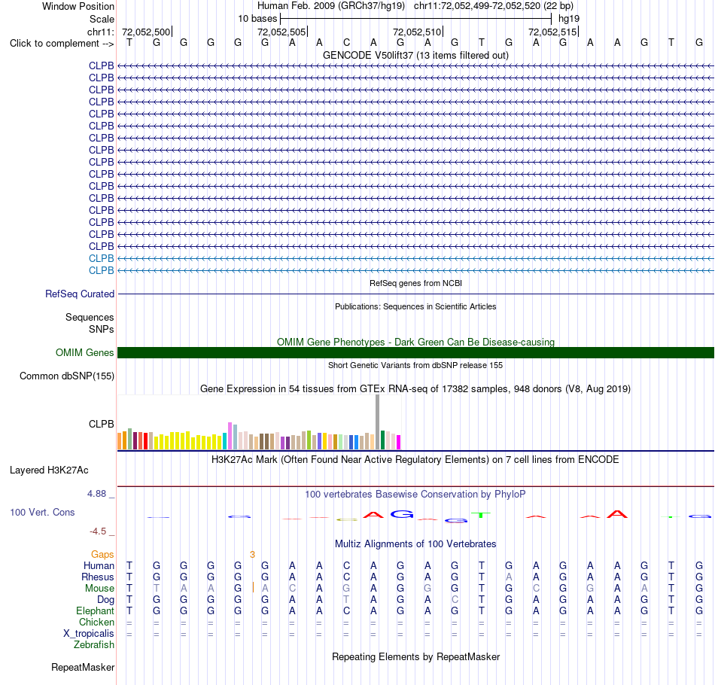Screen dimensions: 715x685
Task: Open the H3K27Ac Mark track title
Action: pyautogui.click(x=415, y=460)
